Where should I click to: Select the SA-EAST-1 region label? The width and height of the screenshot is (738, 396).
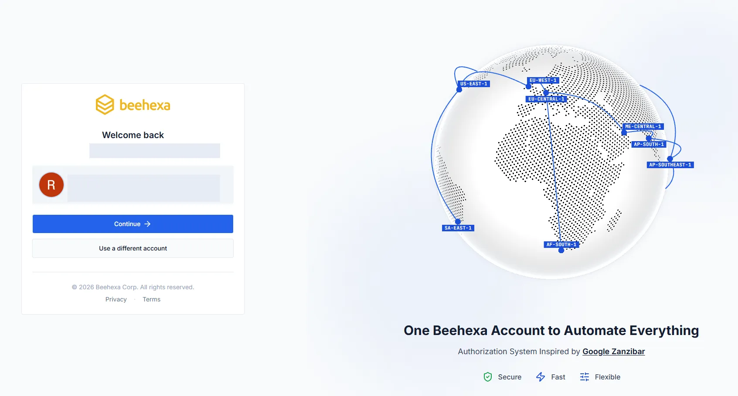coord(458,228)
